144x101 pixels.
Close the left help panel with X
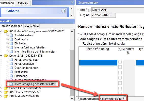point(72,2)
